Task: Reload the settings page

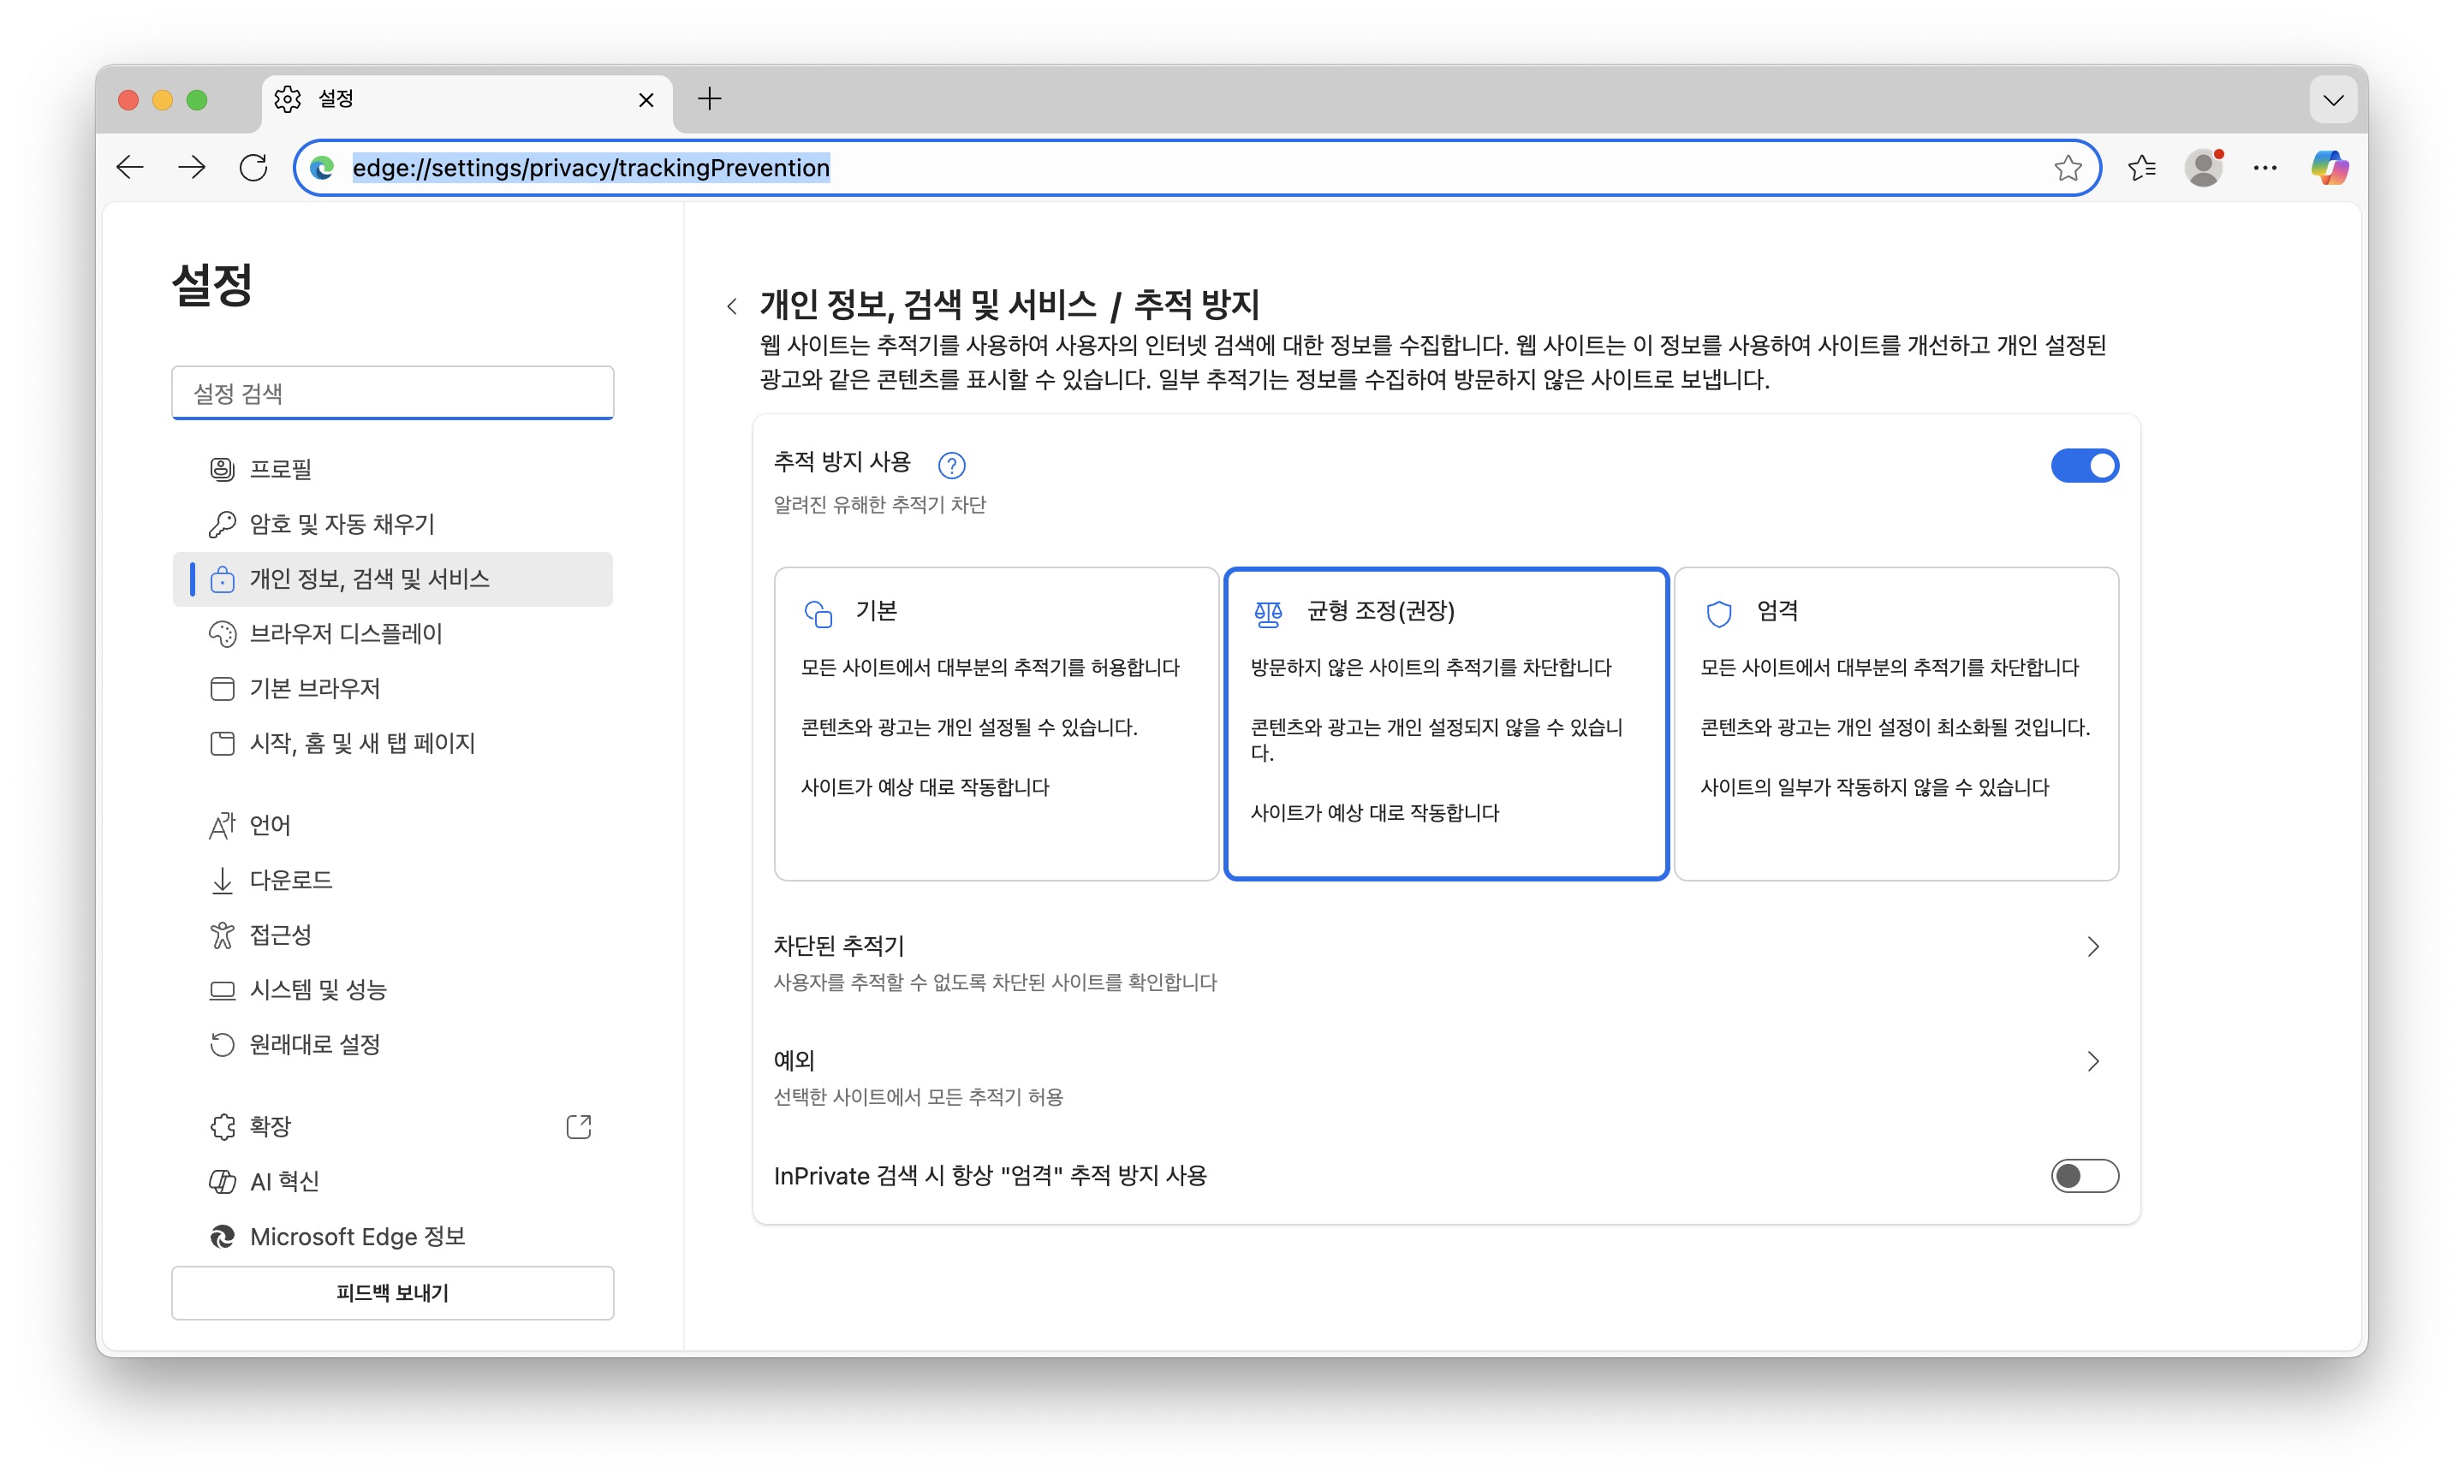Action: (254, 167)
